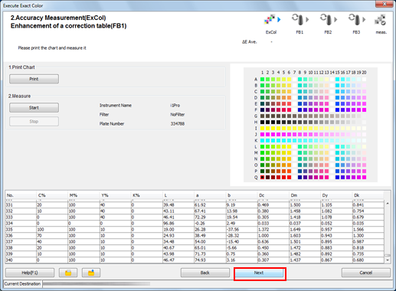Click Dm value 1.649 in row 335
396x291 pixels.
[x=296, y=230]
